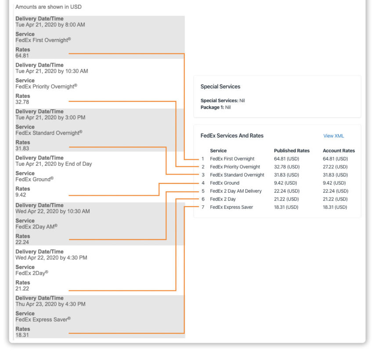Click 'FedEx Priority Overnight®' in the left delivery listing
This screenshot has height=351, width=375.
point(47,86)
